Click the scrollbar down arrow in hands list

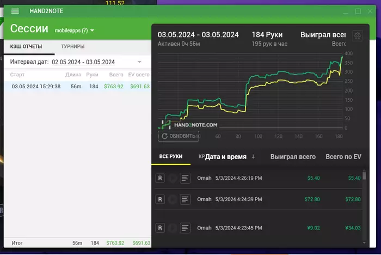coord(364,242)
